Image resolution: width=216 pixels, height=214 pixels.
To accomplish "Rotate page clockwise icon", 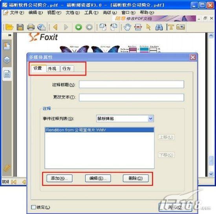I will 103,27.
